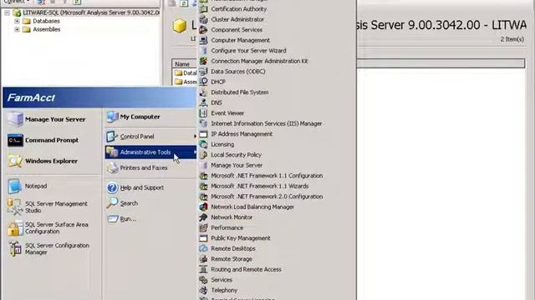Image resolution: width=535 pixels, height=300 pixels.
Task: Click the Computer Management icon
Action: point(203,40)
